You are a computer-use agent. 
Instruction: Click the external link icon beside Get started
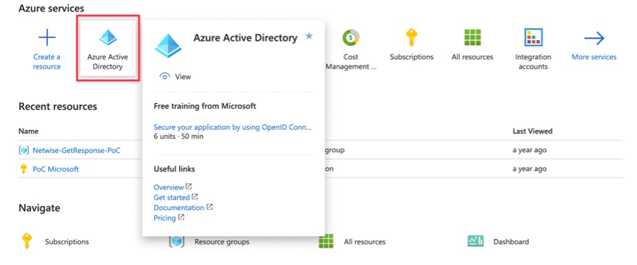pyautogui.click(x=195, y=197)
